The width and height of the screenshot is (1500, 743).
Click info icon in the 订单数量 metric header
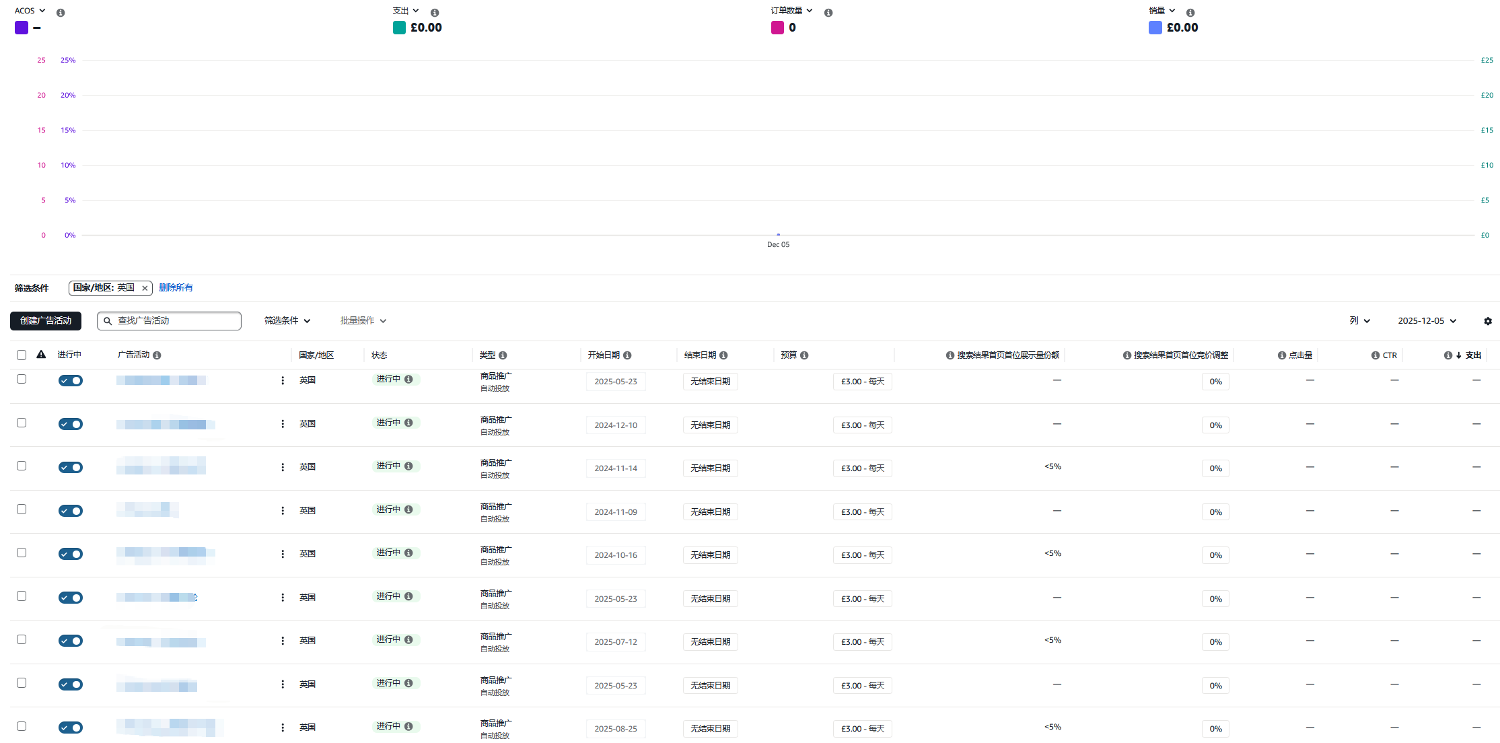click(828, 13)
